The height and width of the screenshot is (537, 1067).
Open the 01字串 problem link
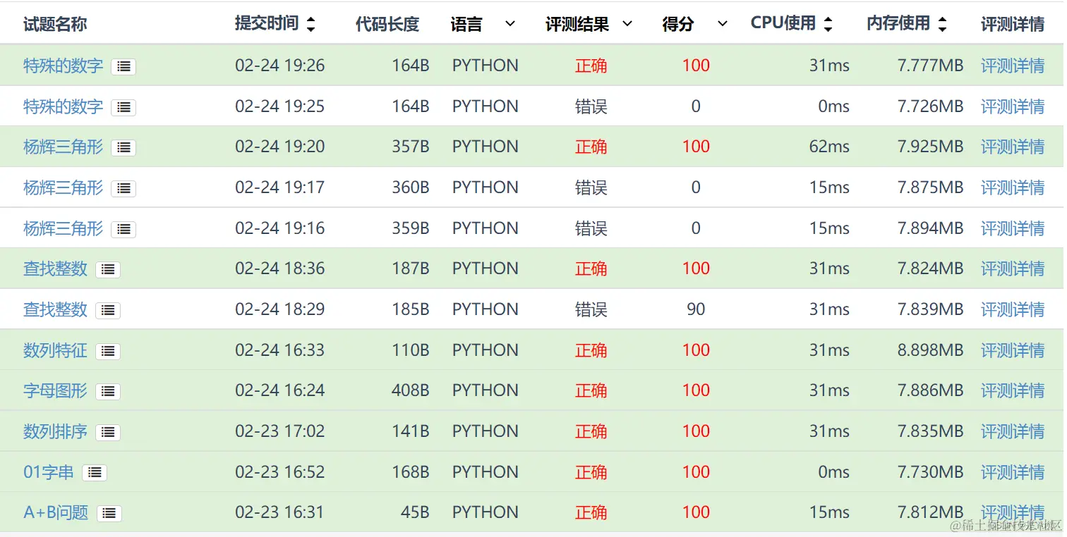[x=49, y=473]
